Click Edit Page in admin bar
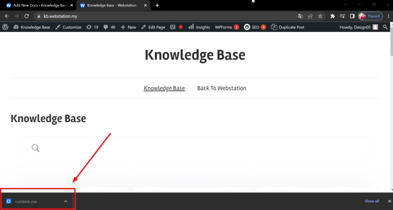The width and height of the screenshot is (393, 210). tap(153, 27)
